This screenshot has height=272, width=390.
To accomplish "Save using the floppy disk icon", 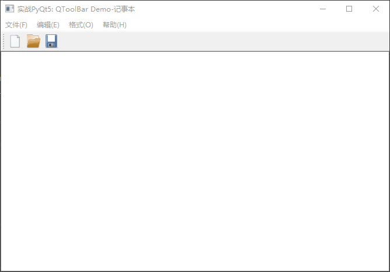I will coord(51,41).
